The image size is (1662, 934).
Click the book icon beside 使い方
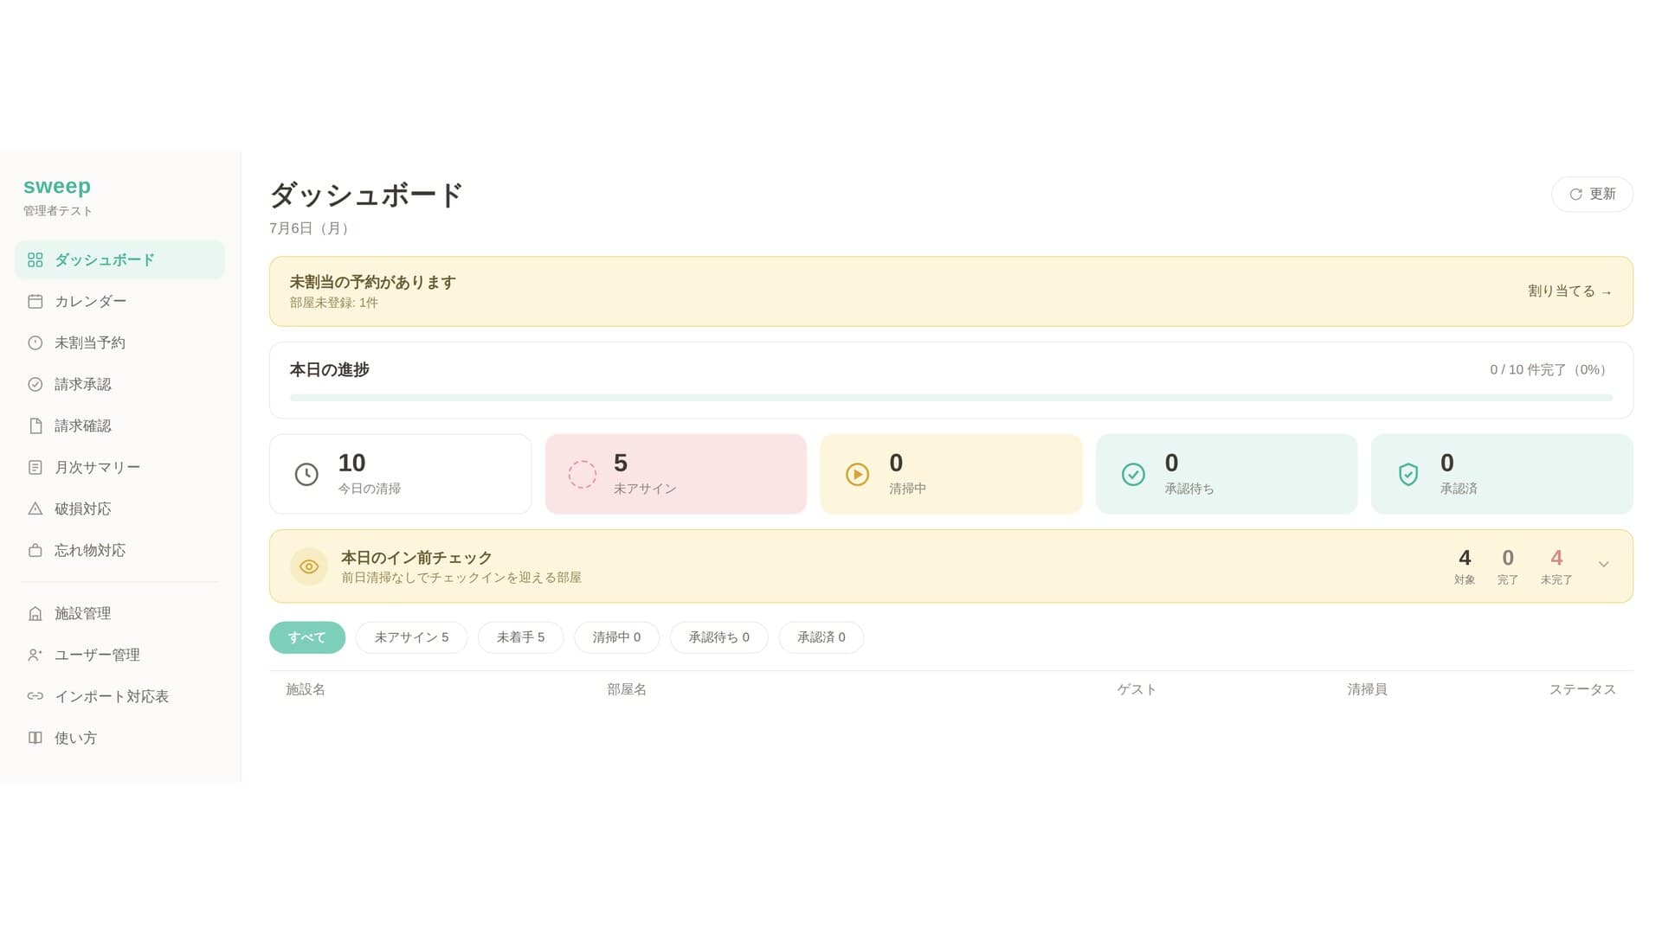35,738
